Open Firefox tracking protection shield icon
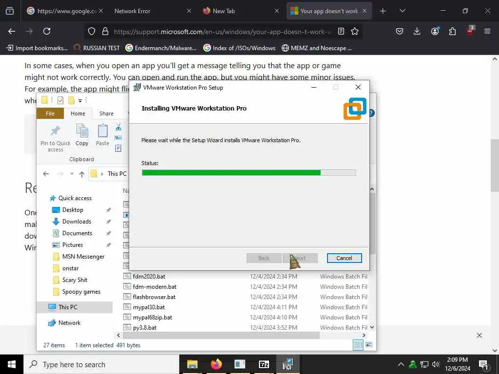499x374 pixels. (92, 31)
